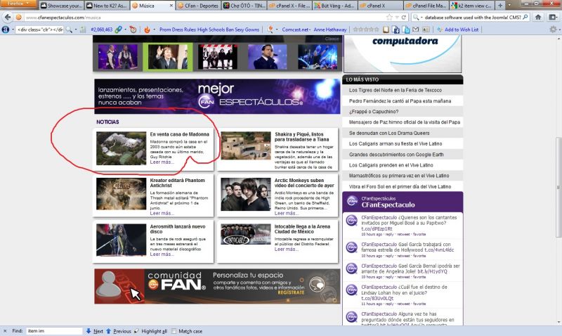Click the search magnifier in the search box
The height and width of the screenshot is (336, 562).
click(525, 17)
